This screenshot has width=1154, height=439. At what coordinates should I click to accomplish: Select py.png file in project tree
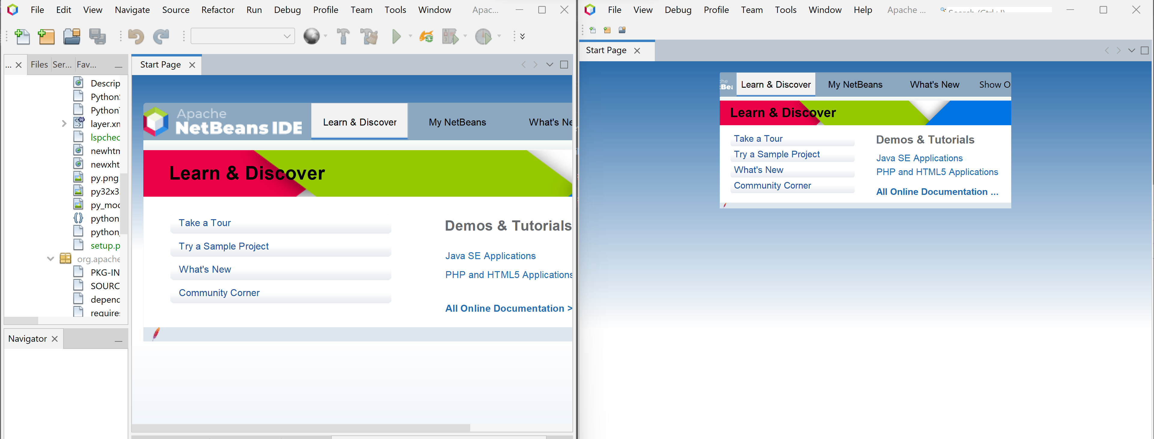pyautogui.click(x=104, y=178)
